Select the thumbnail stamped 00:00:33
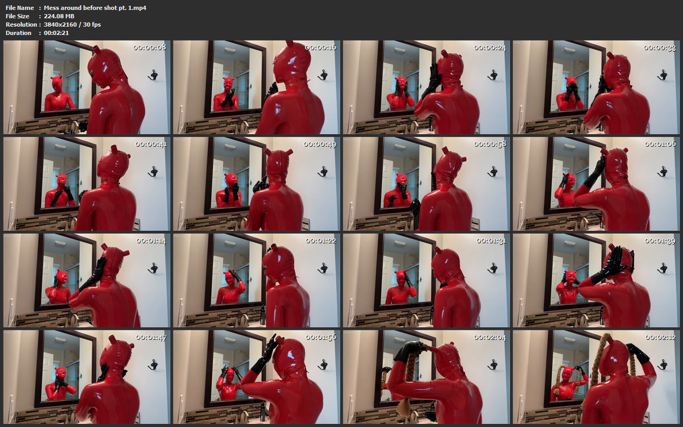Viewport: 683px width, 427px height. (x=596, y=87)
